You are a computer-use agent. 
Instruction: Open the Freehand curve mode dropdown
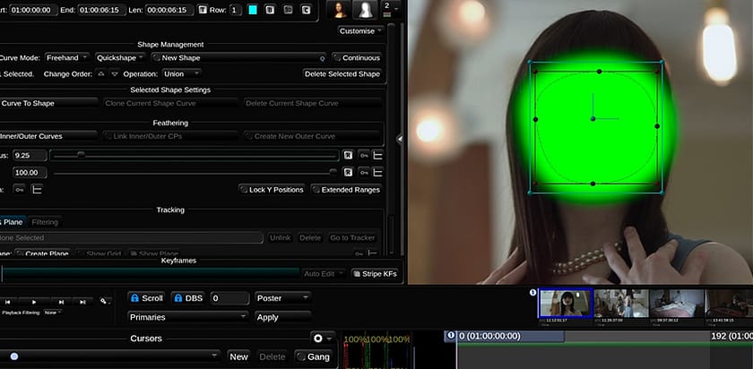click(x=66, y=57)
